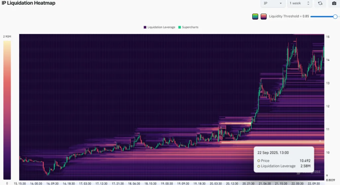
Task: Take a screenshot with the camera icon
Action: 334,3
